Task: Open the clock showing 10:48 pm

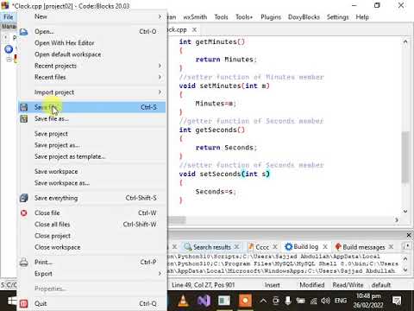Action: pyautogui.click(x=368, y=301)
